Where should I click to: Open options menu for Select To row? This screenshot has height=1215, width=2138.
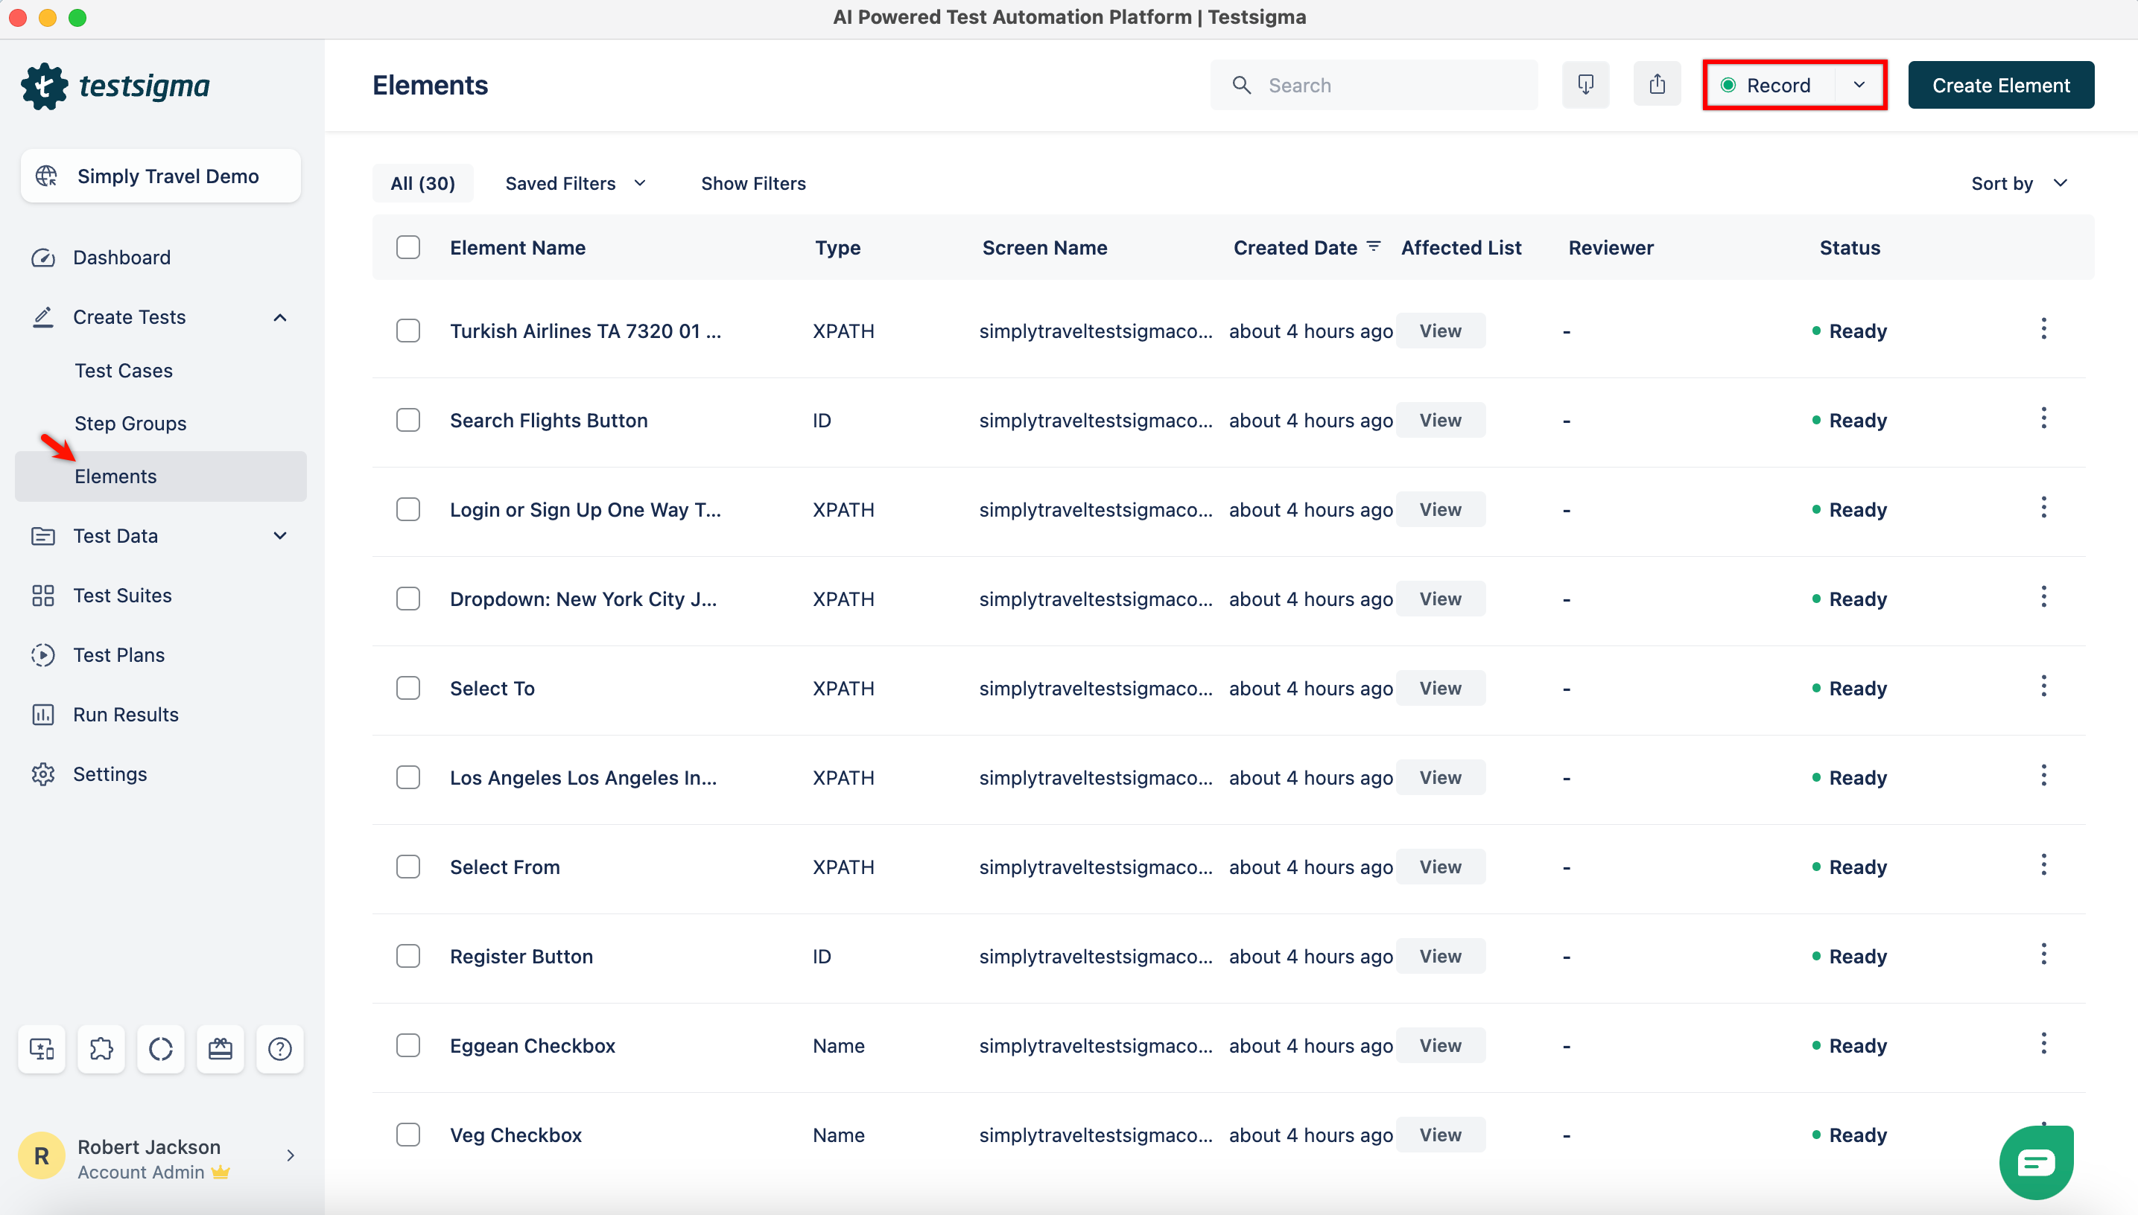click(2043, 686)
